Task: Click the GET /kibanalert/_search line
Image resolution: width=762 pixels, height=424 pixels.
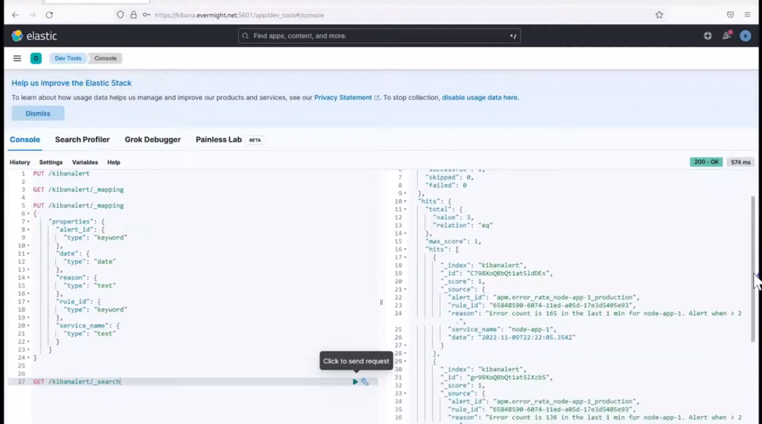Action: 77,382
